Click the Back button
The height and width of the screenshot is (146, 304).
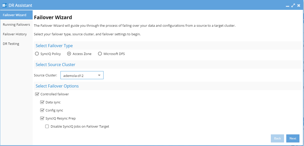[x=277, y=138]
